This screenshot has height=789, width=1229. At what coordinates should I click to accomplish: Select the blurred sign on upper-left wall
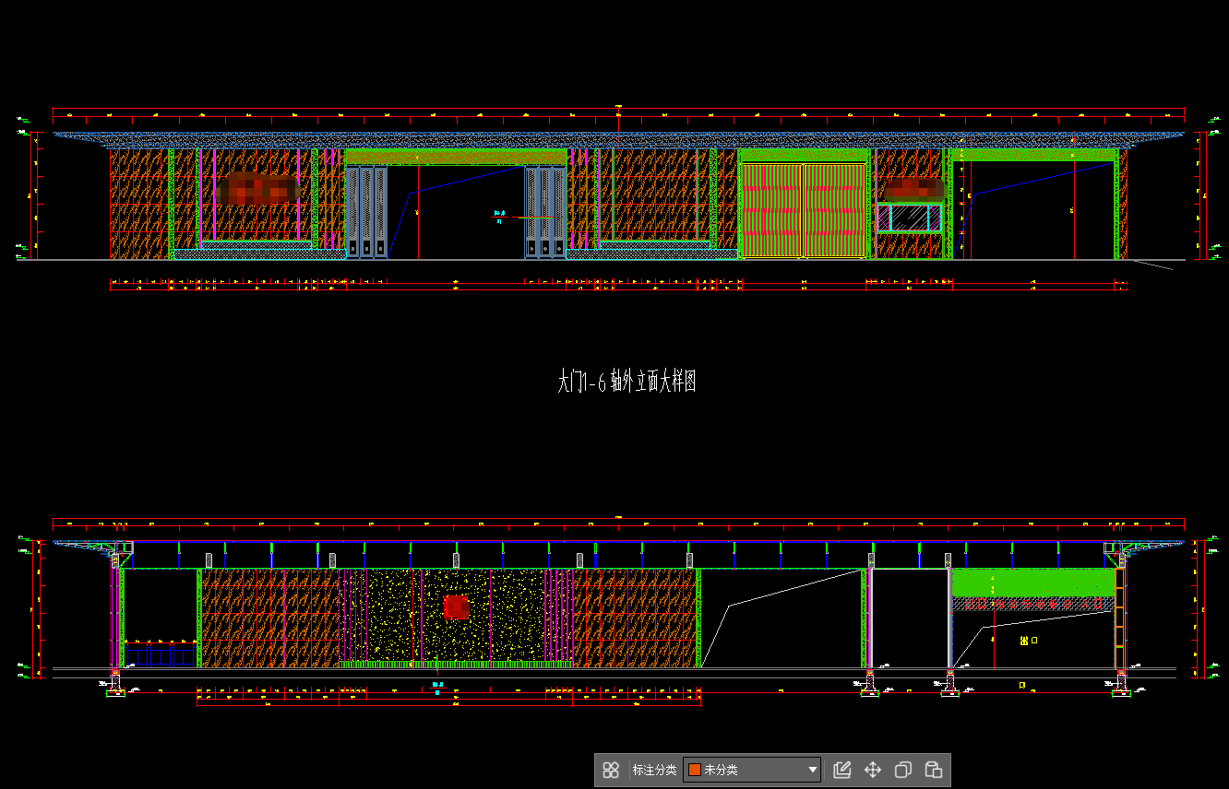pyautogui.click(x=258, y=188)
